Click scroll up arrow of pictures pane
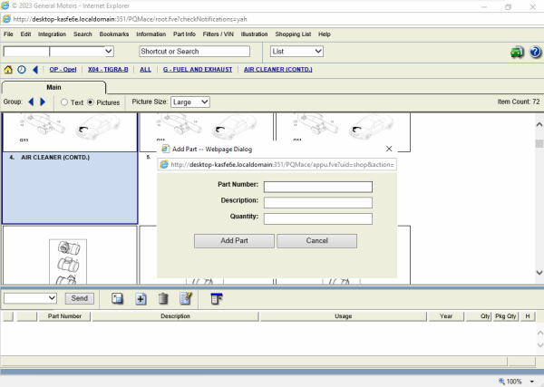This screenshot has width=544, height=387. click(x=539, y=124)
